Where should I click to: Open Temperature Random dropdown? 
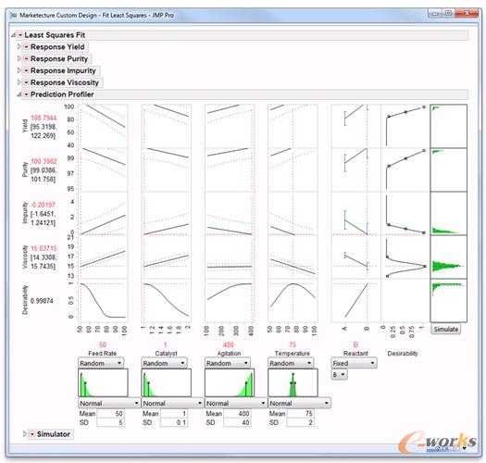[291, 363]
